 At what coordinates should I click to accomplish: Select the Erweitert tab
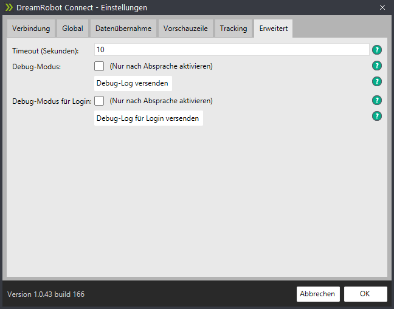(x=274, y=29)
